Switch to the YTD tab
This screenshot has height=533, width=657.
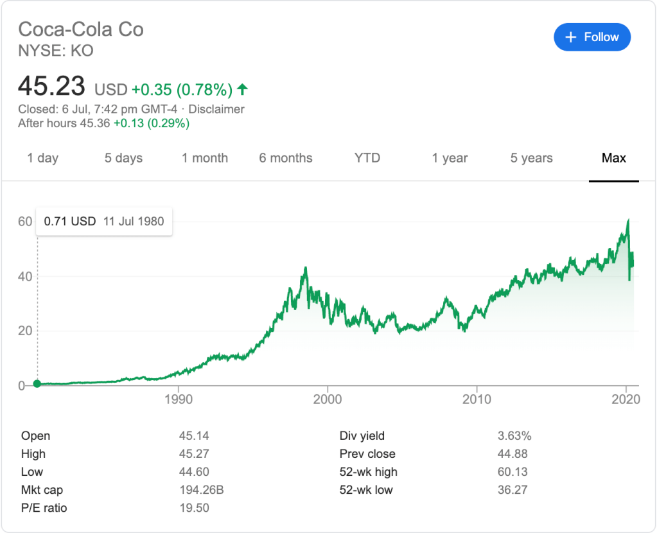[367, 158]
